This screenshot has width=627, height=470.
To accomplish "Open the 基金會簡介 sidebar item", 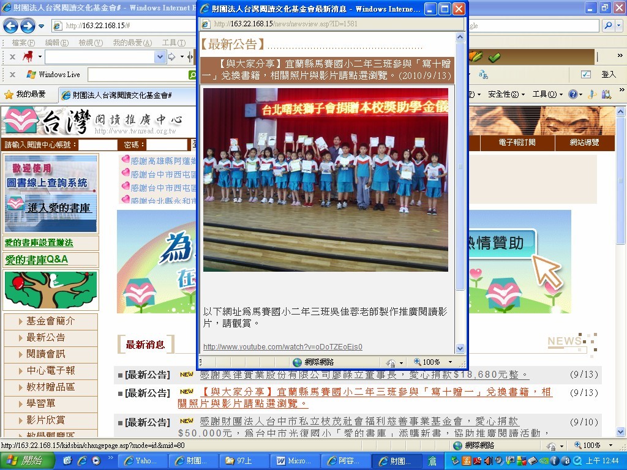I will pyautogui.click(x=50, y=321).
